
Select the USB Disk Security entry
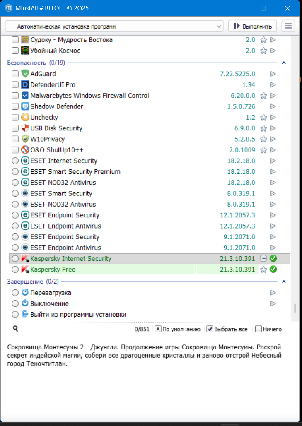pyautogui.click(x=56, y=128)
